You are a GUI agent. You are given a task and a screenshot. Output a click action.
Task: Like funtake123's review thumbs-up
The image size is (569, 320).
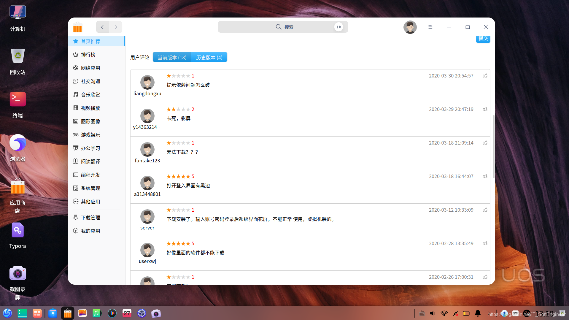click(485, 143)
